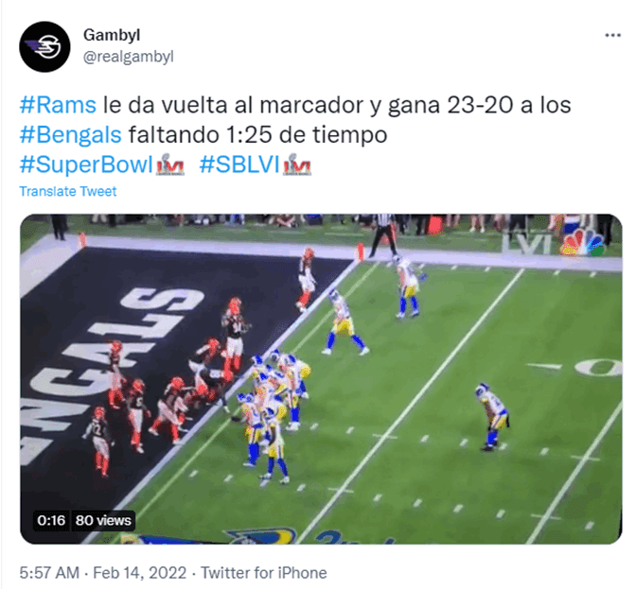636x589 pixels.
Task: Open the #SuperBowl hashtag
Action: click(x=86, y=165)
